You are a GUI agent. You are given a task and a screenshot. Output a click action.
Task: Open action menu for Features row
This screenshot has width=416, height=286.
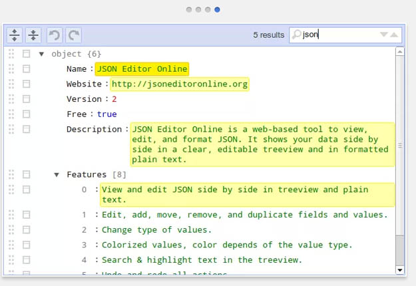[x=26, y=174]
